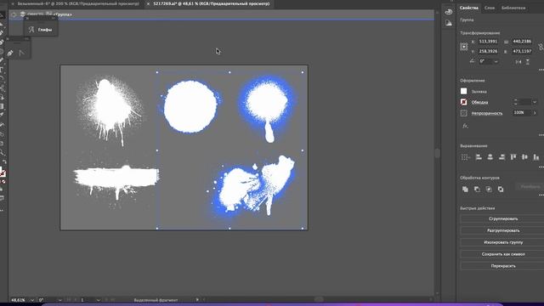Click the X coordinate field showing 513,3991

click(x=488, y=42)
